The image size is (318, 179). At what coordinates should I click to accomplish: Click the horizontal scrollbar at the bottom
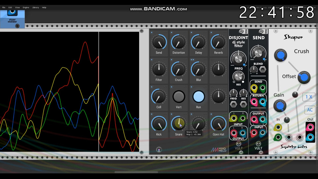(x=136, y=172)
